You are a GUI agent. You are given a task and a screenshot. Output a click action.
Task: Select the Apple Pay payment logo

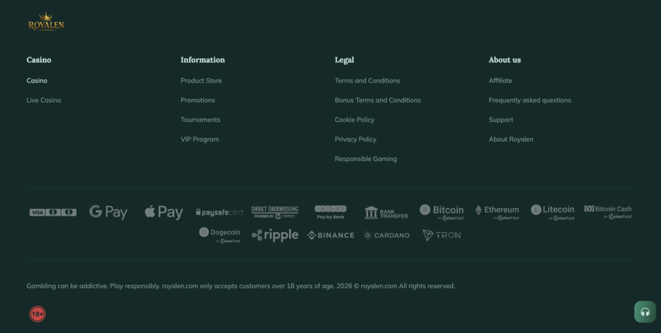click(x=164, y=212)
